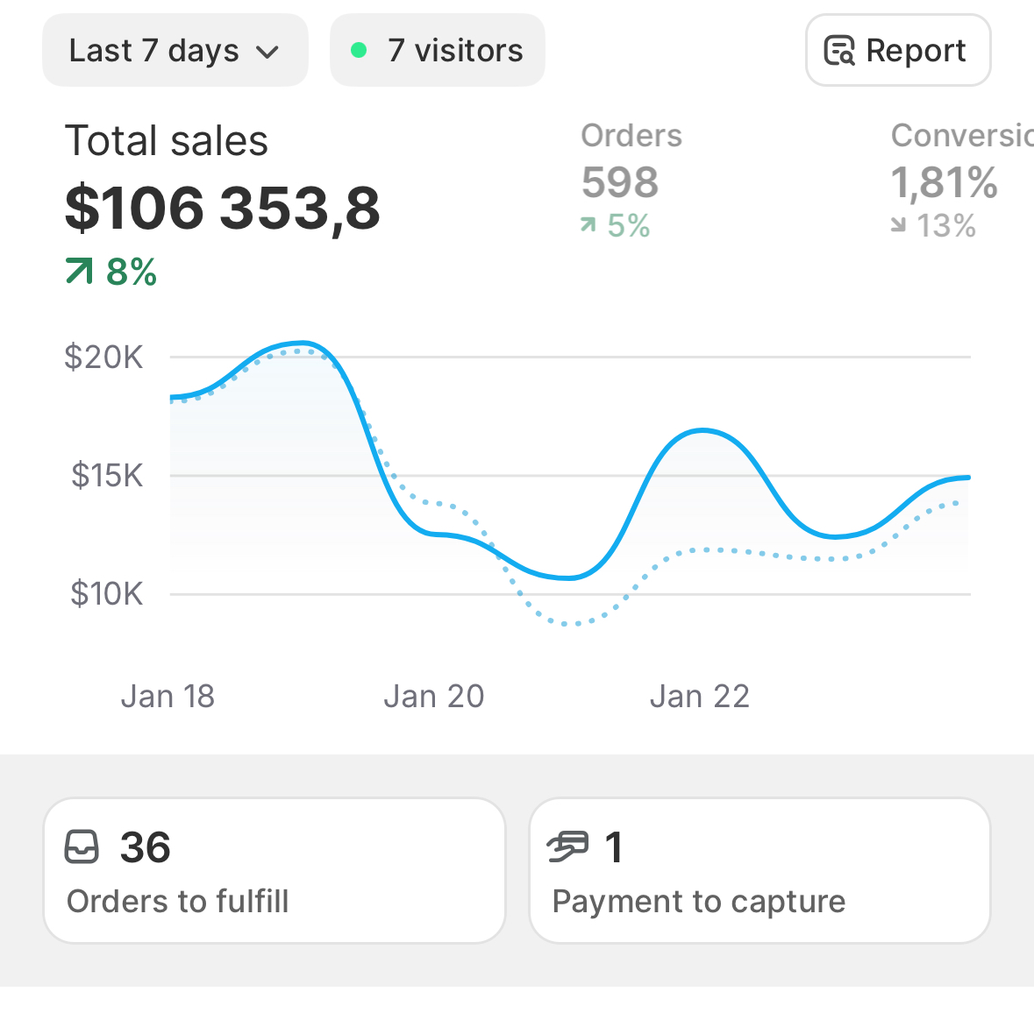This screenshot has width=1034, height=1013.
Task: Open the 7 visitors live view
Action: pos(438,51)
